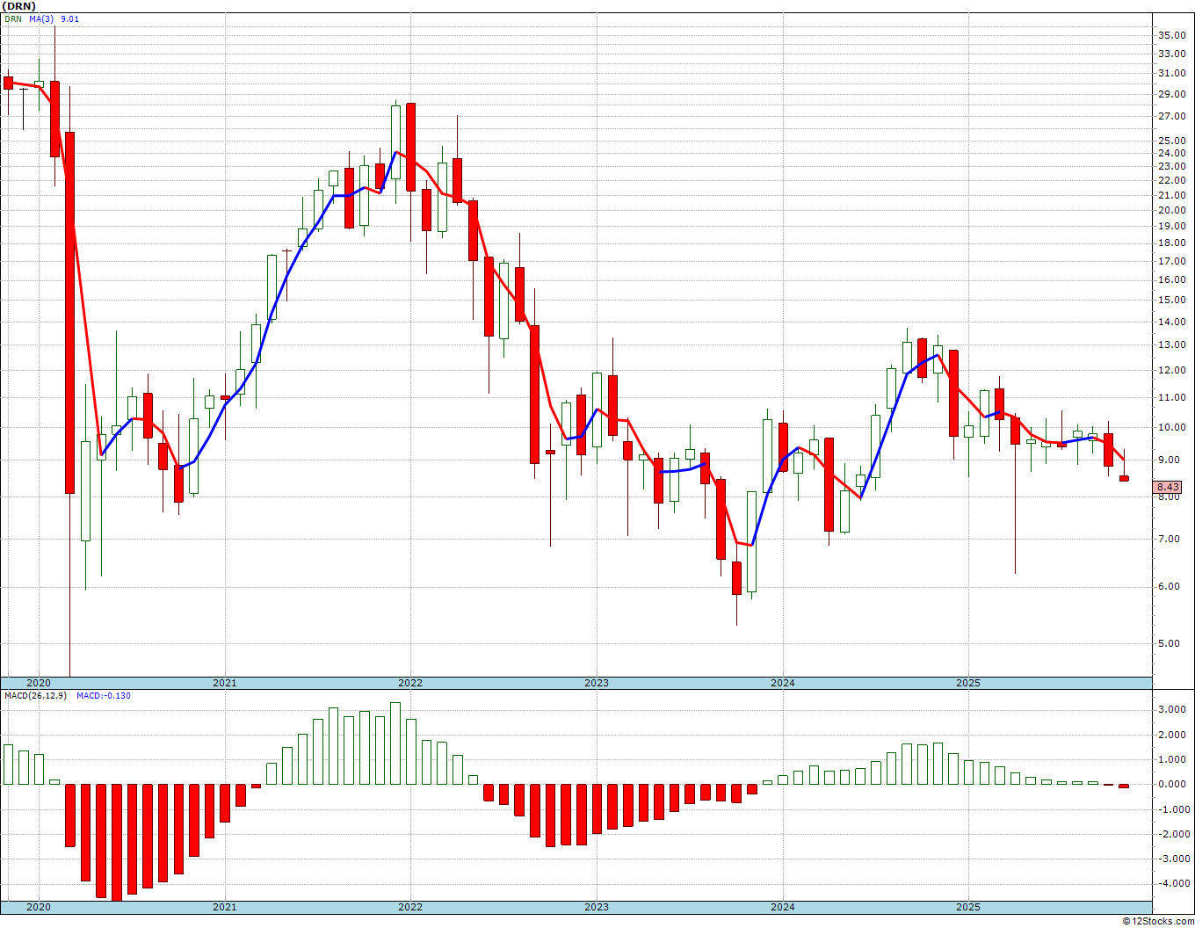The width and height of the screenshot is (1195, 928).
Task: Click 2024 on the MACD panel time axis
Action: pos(783,907)
